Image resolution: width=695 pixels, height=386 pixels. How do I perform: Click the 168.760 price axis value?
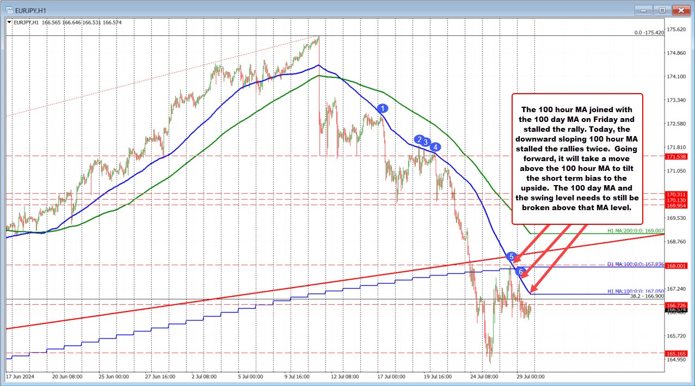point(676,241)
